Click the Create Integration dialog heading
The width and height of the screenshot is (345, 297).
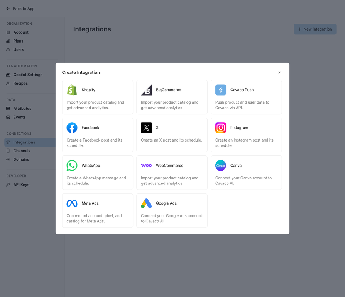click(81, 72)
